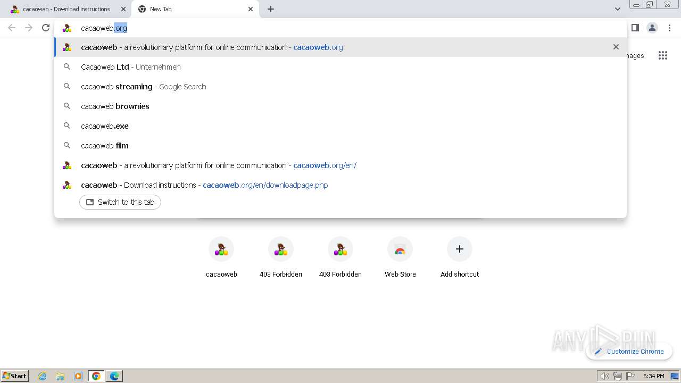The width and height of the screenshot is (681, 383).
Task: Close the cacaoweb Download instructions tab
Action: click(x=123, y=9)
